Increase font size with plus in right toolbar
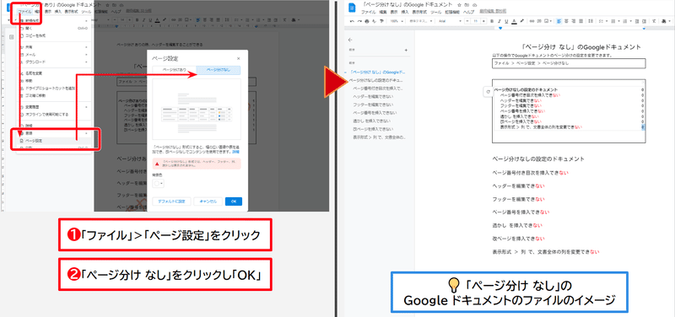Viewport: 675px width, 317px height. [x=483, y=20]
